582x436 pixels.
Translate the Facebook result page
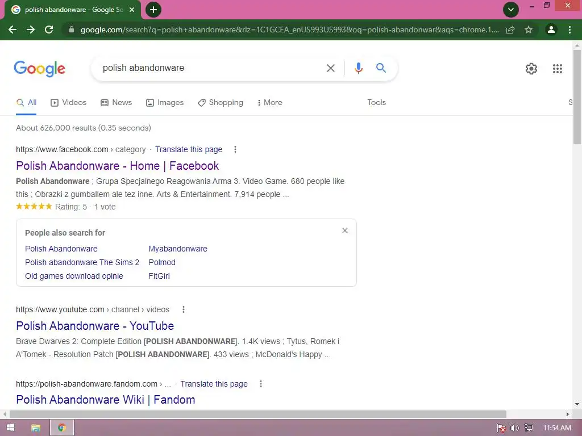tap(189, 149)
